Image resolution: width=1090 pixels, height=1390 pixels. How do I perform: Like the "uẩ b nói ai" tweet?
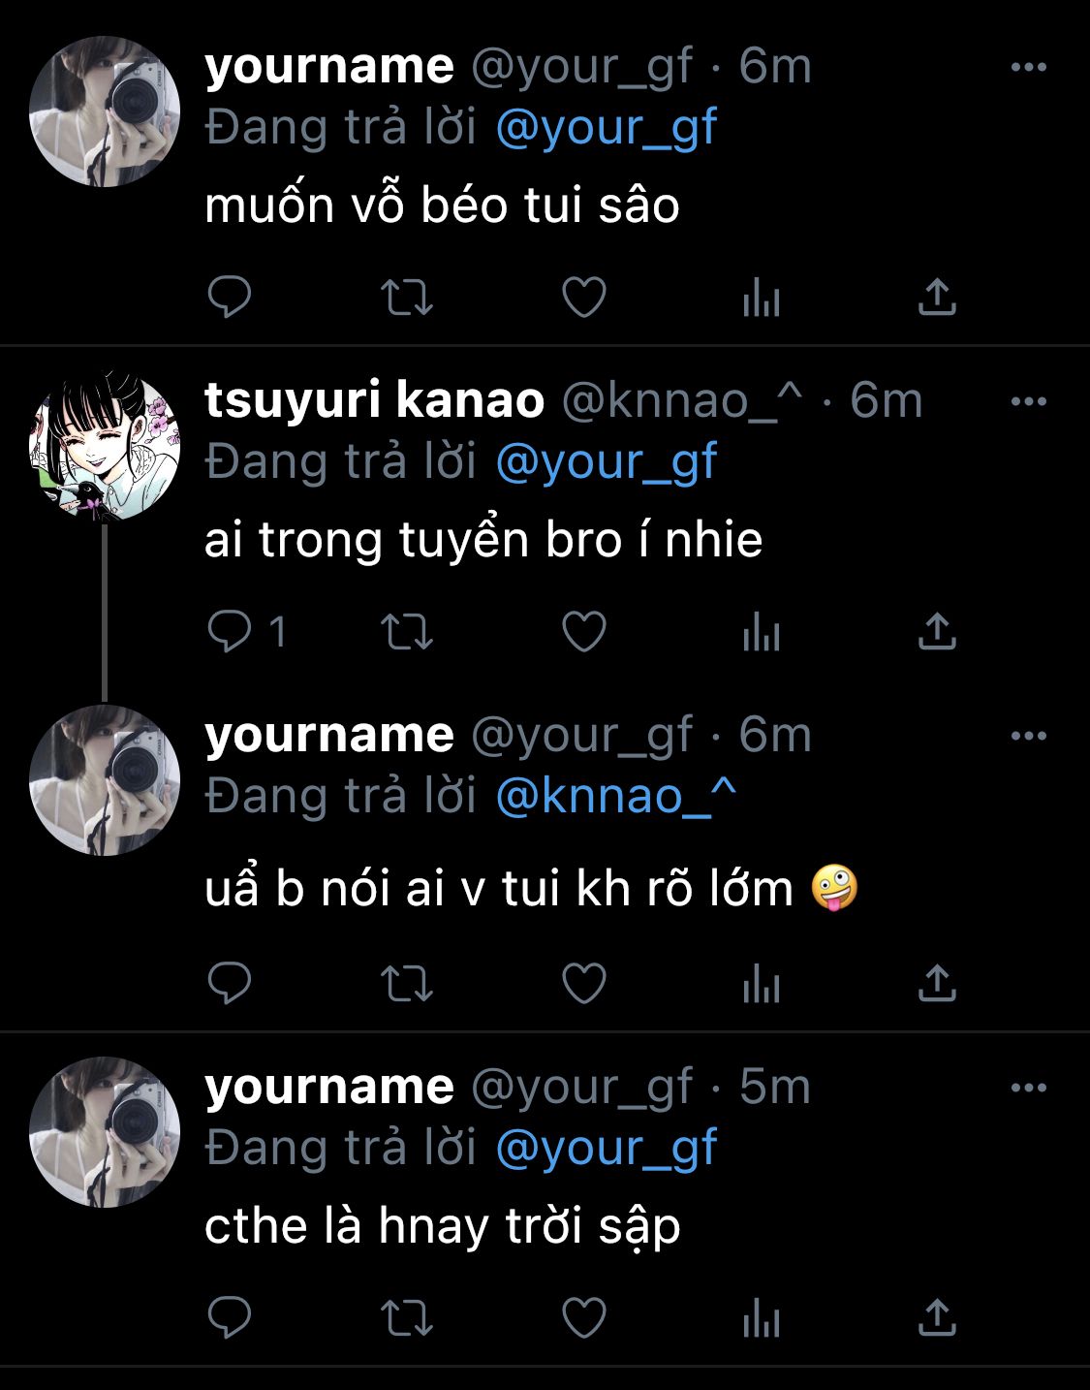(584, 983)
